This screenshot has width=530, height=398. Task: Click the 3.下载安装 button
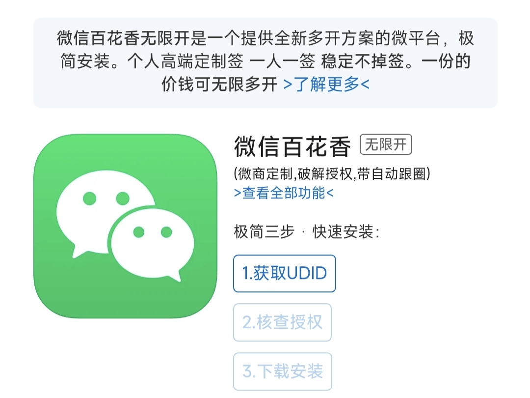click(x=283, y=371)
